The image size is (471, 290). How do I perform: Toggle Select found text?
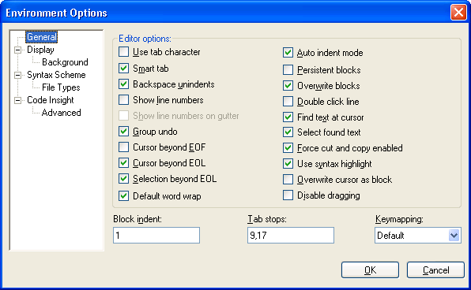point(288,132)
